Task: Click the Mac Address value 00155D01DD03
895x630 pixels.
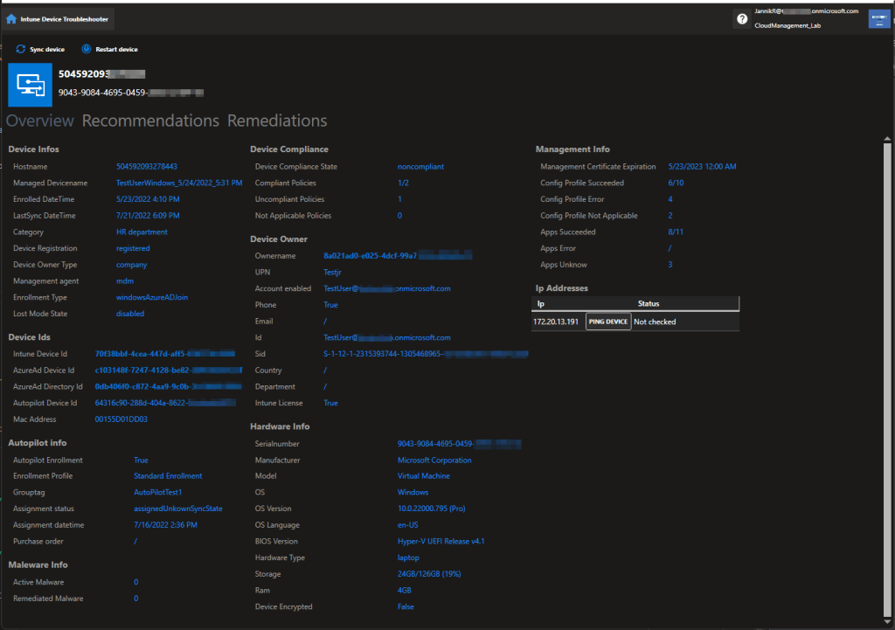Action: point(121,419)
